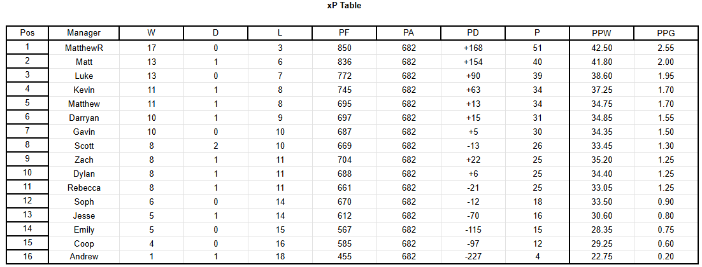Click Andrew's manager name cell
The image size is (702, 267).
[x=83, y=257]
